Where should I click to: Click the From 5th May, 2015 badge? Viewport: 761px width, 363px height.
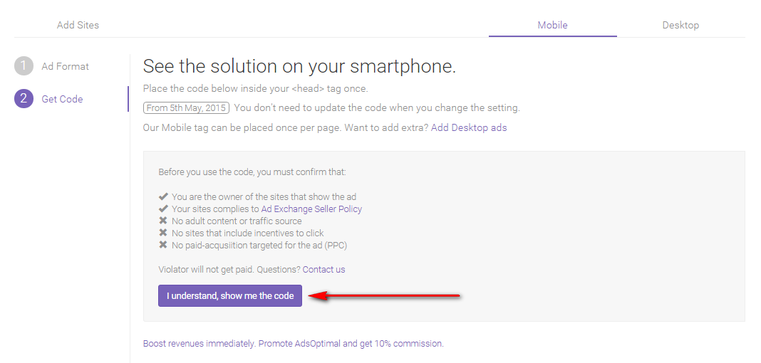(186, 108)
